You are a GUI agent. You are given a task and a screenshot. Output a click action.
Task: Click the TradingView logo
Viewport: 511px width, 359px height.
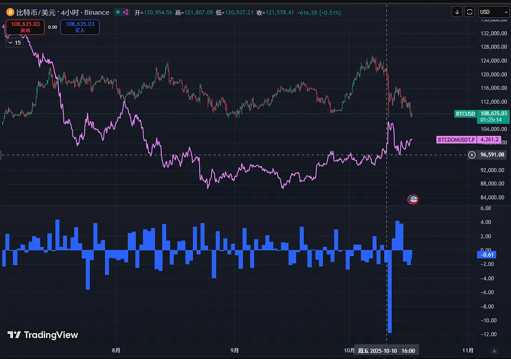tap(43, 335)
